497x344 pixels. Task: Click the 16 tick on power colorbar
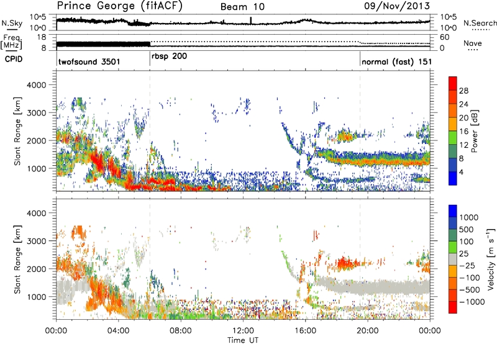[x=463, y=132]
